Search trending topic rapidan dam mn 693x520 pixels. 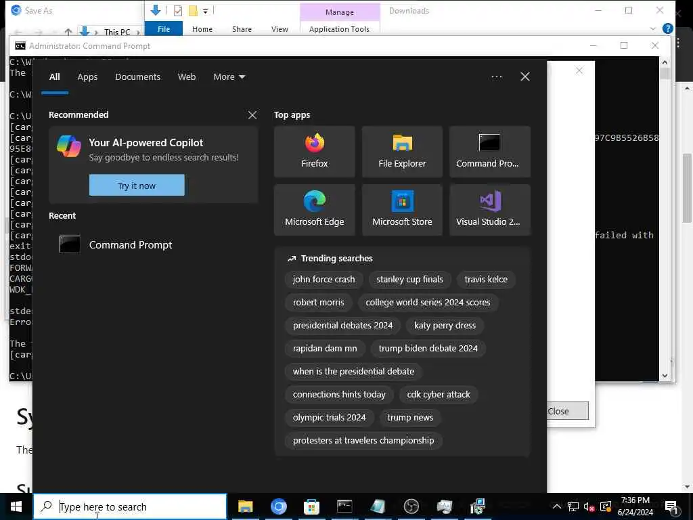[x=325, y=349]
